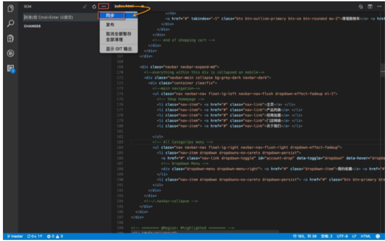
Task: Collapse the CHANGES section header
Action: pos(32,26)
